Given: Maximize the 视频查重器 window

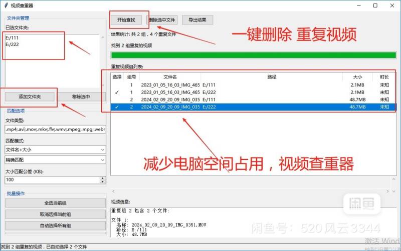Looking at the screenshot, I should [375, 5].
